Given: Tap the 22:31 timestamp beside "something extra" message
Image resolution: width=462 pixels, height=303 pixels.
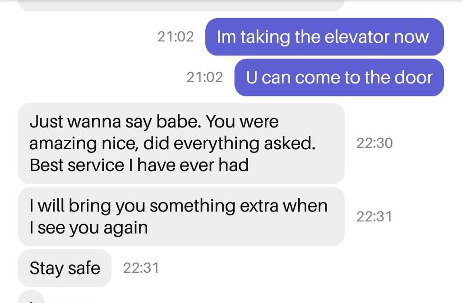Looking at the screenshot, I should pos(374,217).
